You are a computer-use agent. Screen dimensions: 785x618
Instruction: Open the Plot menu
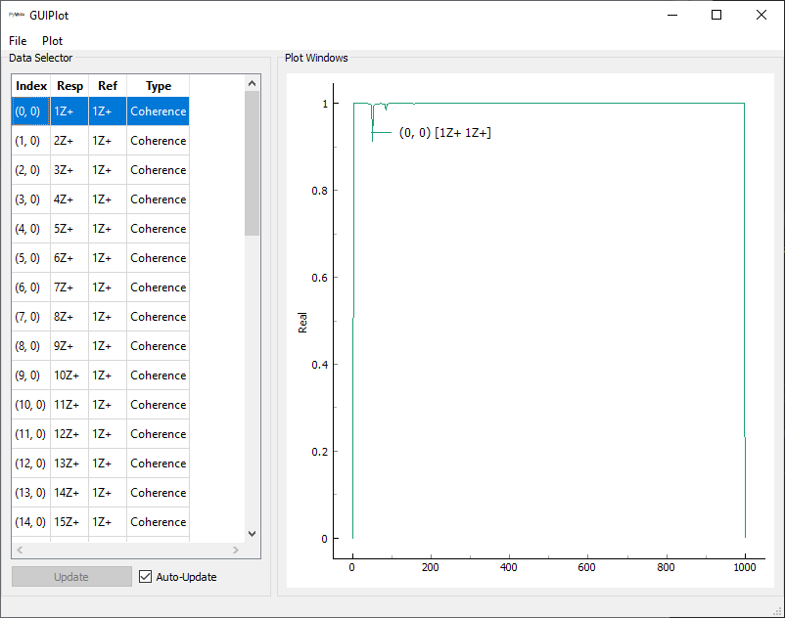click(52, 41)
